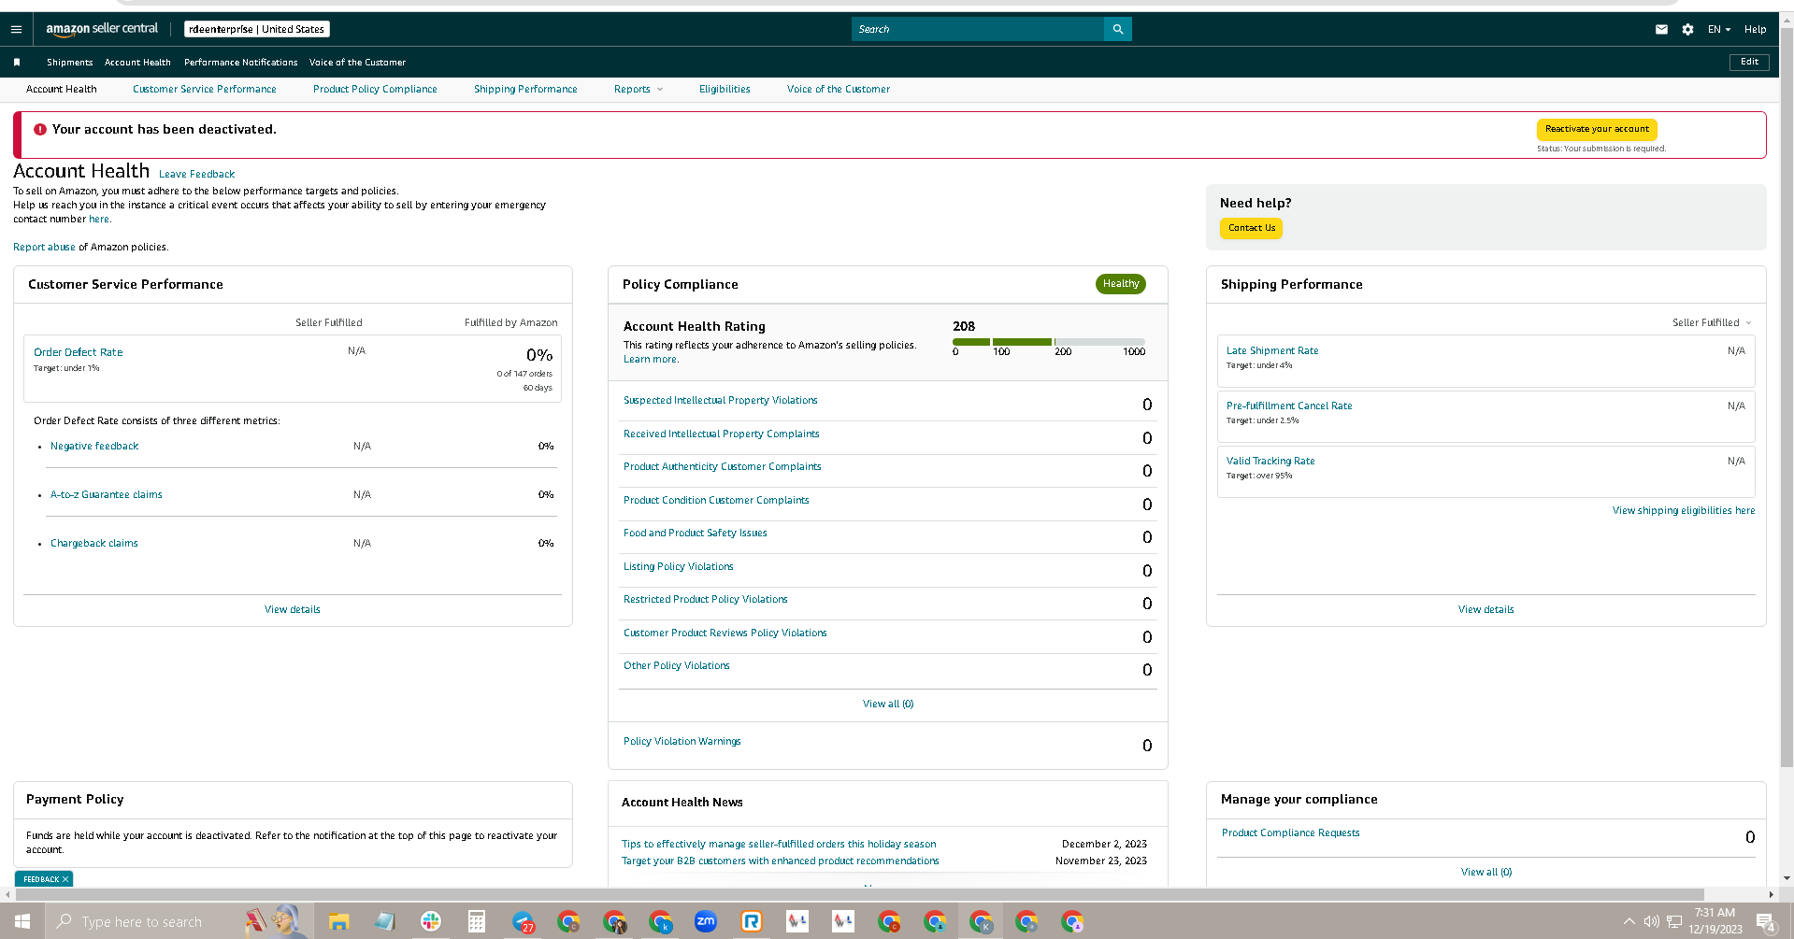The height and width of the screenshot is (939, 1794).
Task: Open the Chargeback claims link
Action: coord(94,543)
